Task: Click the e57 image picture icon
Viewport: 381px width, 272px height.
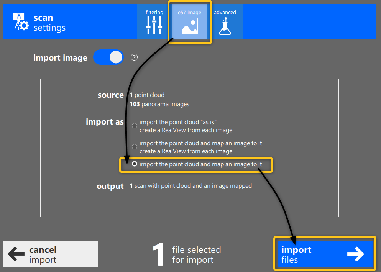Action: 189,27
